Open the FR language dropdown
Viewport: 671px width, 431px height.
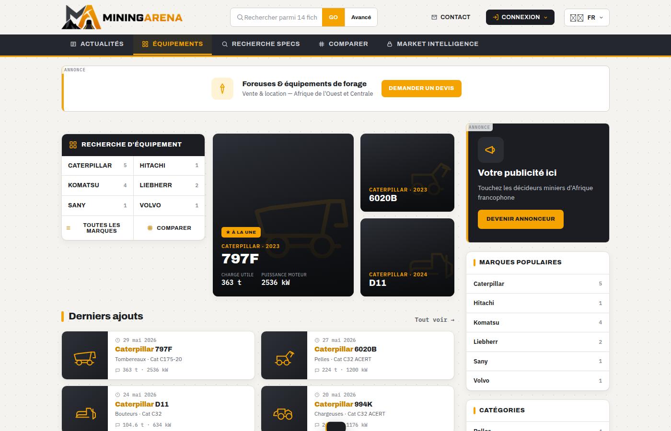587,18
